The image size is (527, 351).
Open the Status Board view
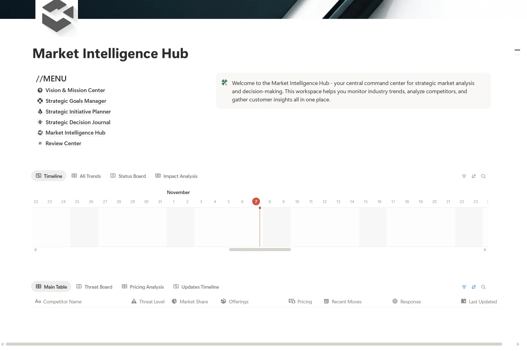(128, 176)
